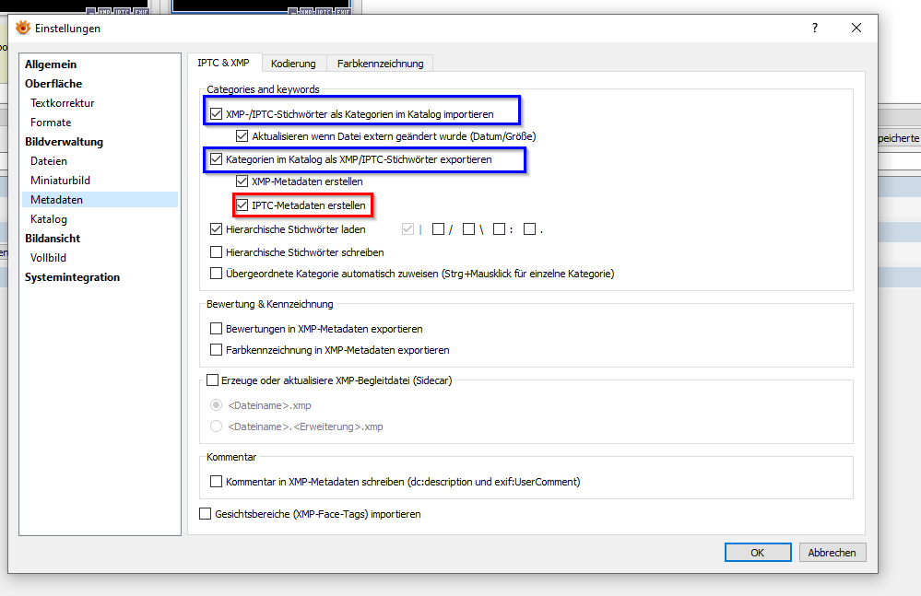The height and width of the screenshot is (596, 921).
Task: Select Metadaten settings entry
Action: point(100,200)
